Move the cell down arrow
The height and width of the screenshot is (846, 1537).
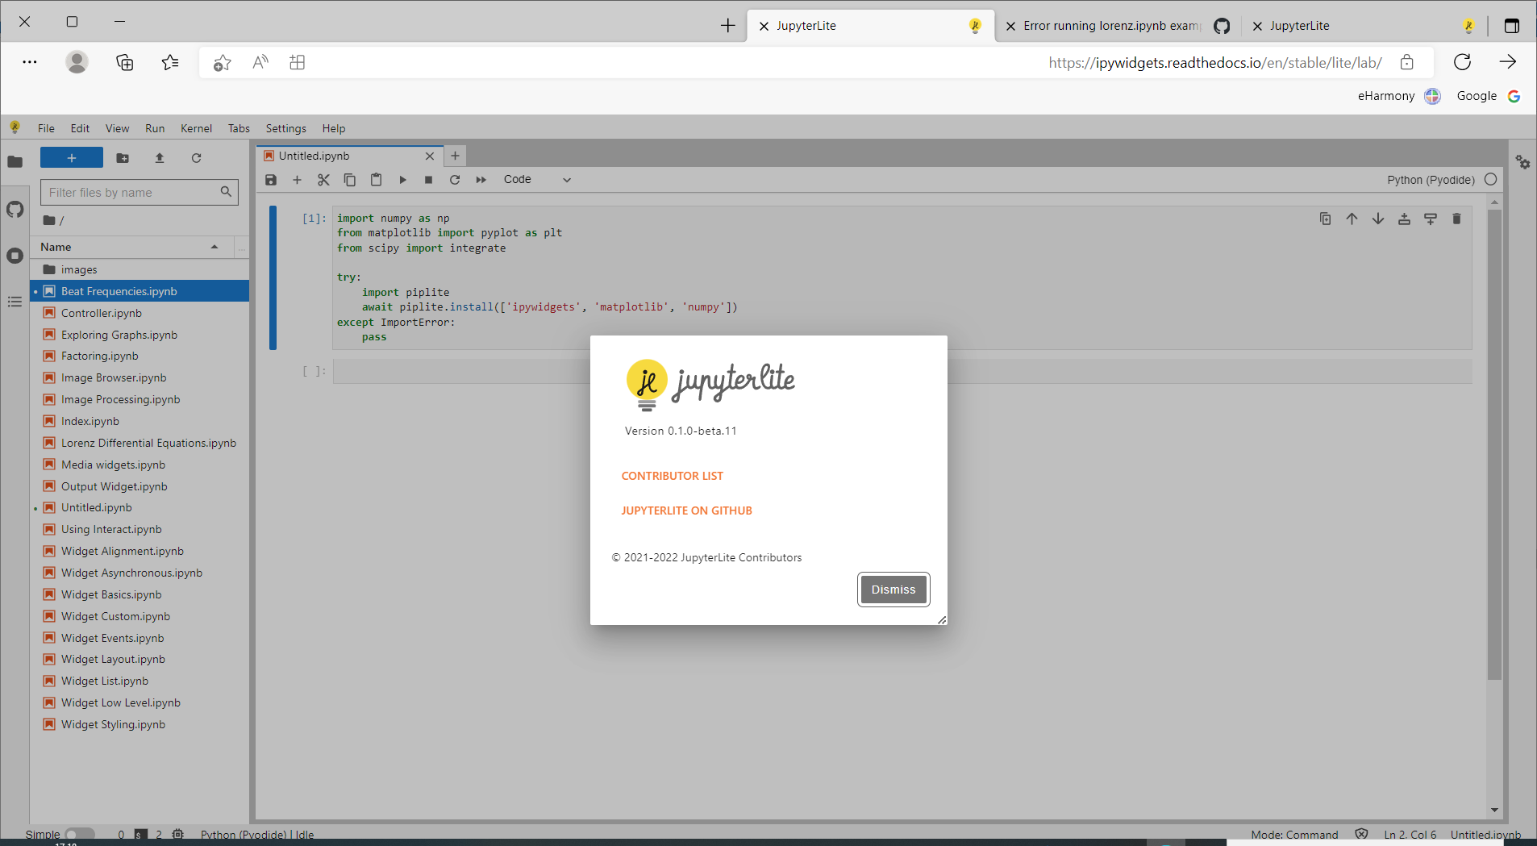[1378, 219]
